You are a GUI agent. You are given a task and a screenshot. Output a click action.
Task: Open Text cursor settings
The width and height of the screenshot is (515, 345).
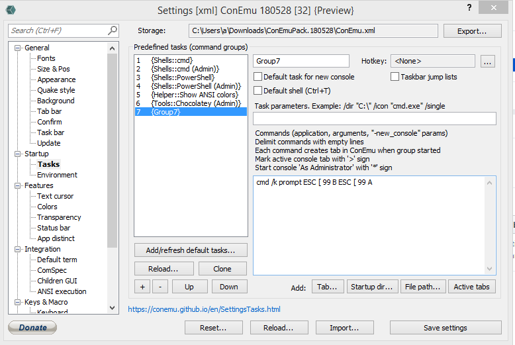pyautogui.click(x=55, y=196)
